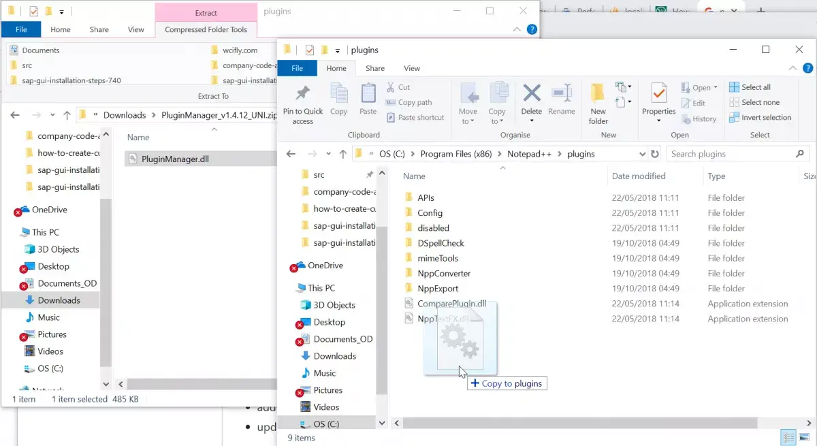This screenshot has width=817, height=446.
Task: Select the mimeTools folder
Action: click(438, 258)
